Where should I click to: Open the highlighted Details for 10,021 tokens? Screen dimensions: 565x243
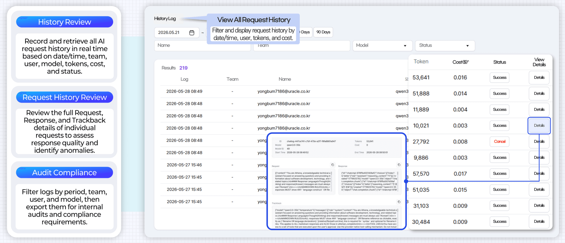coord(539,125)
